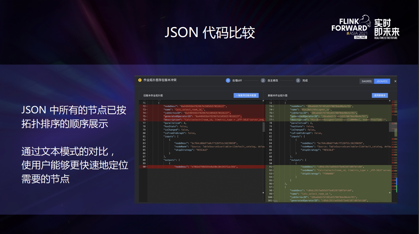Select step 3 完成 circle

click(298, 81)
